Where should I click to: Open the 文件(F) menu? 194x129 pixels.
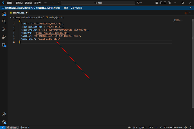pos(10,3)
